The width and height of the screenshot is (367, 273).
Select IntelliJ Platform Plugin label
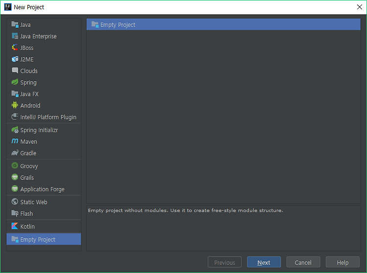[x=48, y=117]
